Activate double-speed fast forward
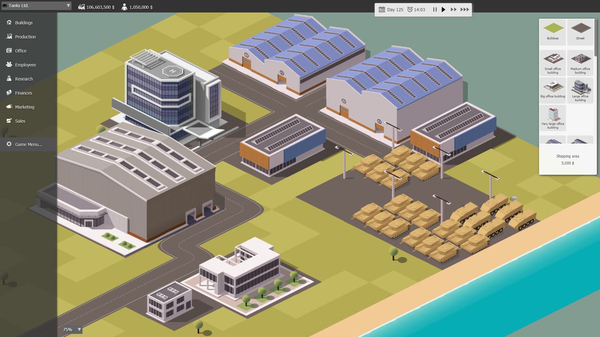 (x=453, y=9)
